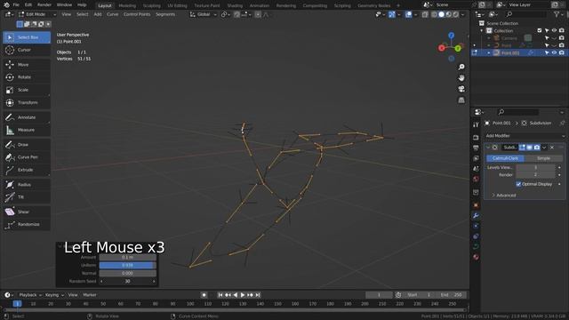Toggle Subdivision modifier render display
569x320 pixels.
pos(537,148)
